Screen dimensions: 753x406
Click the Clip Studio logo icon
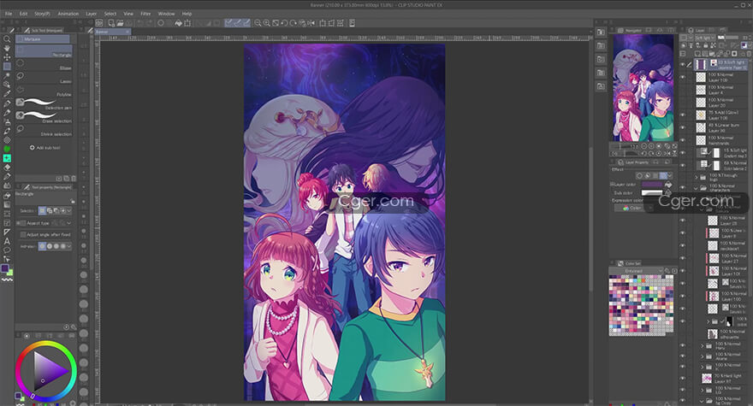coord(99,23)
